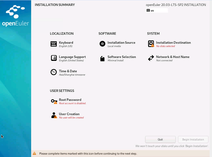Click the warning triangle in bottom bar
The width and height of the screenshot is (212, 157).
(x=34, y=154)
